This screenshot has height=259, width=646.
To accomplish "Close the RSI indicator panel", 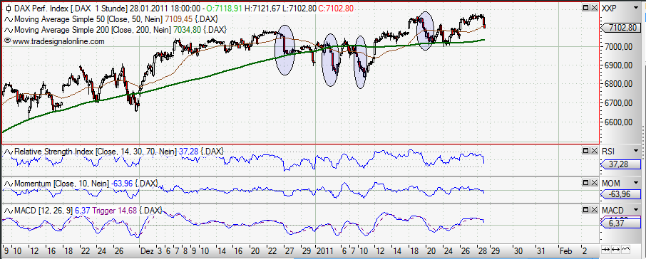I will click(594, 152).
